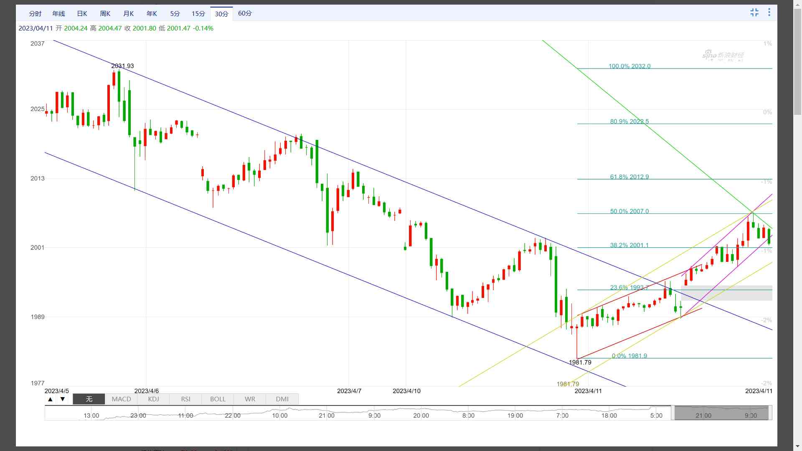The width and height of the screenshot is (802, 451).
Task: Show the BOLL indicator
Action: 218,399
